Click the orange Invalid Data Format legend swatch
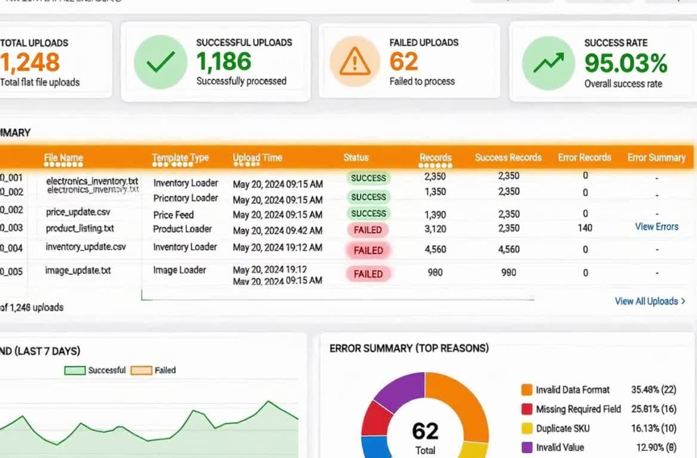697x458 pixels. click(x=527, y=390)
